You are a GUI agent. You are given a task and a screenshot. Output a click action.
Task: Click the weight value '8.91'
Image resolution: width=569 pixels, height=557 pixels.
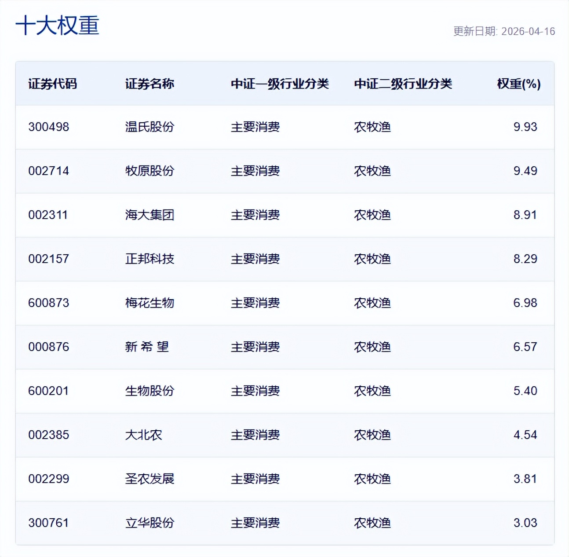(525, 215)
